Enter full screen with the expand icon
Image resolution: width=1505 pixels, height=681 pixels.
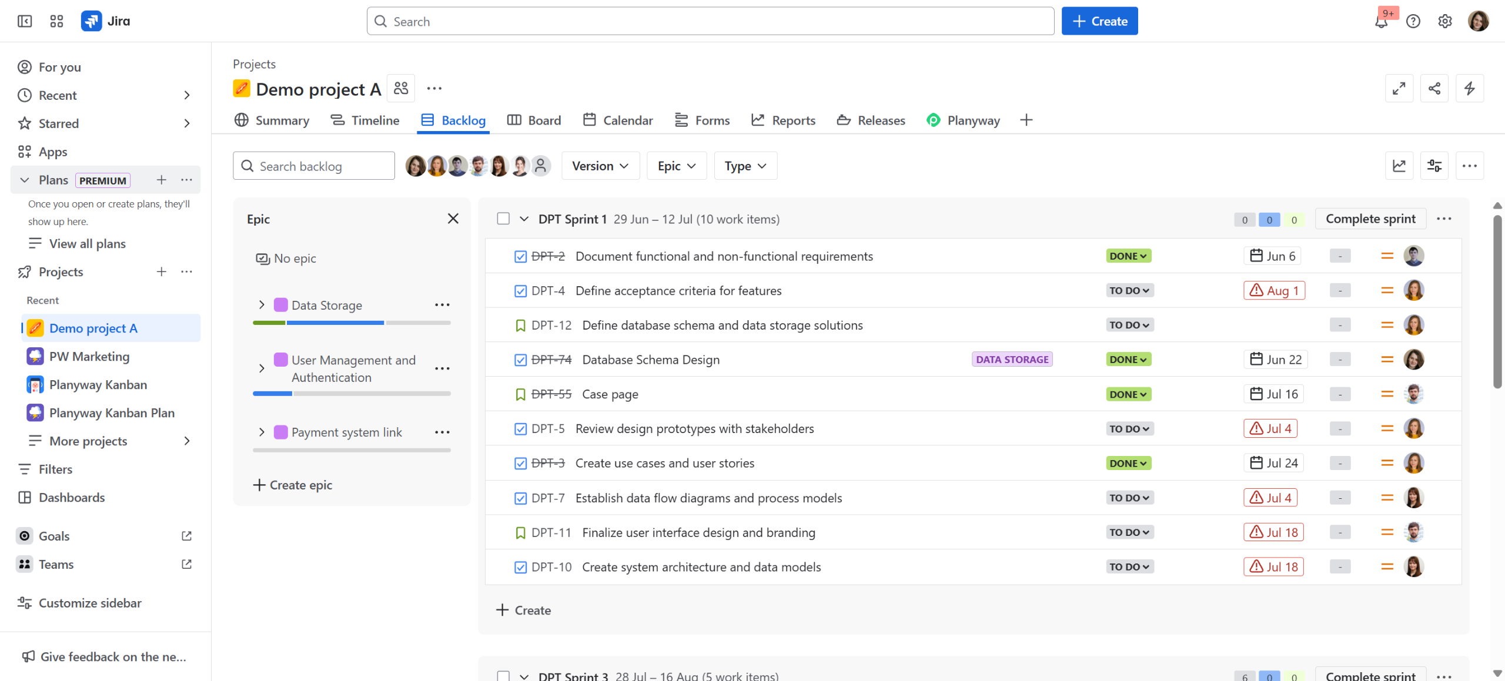pos(1399,89)
